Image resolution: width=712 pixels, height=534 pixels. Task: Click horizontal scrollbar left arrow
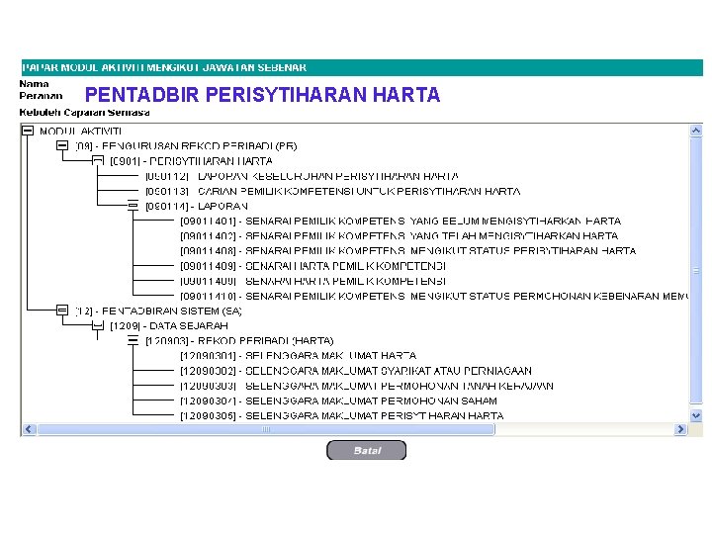pos(29,429)
